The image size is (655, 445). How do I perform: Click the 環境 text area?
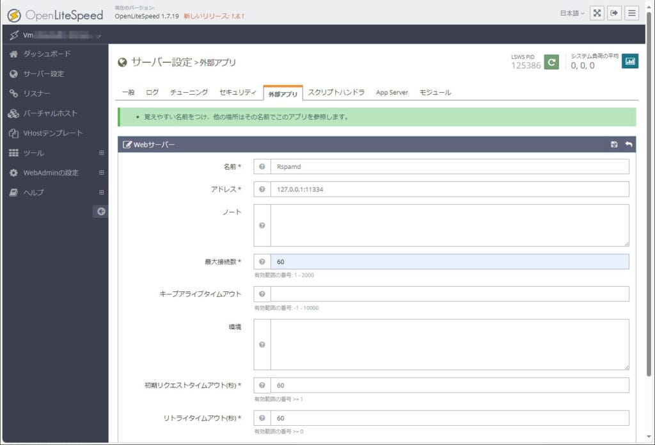click(450, 344)
